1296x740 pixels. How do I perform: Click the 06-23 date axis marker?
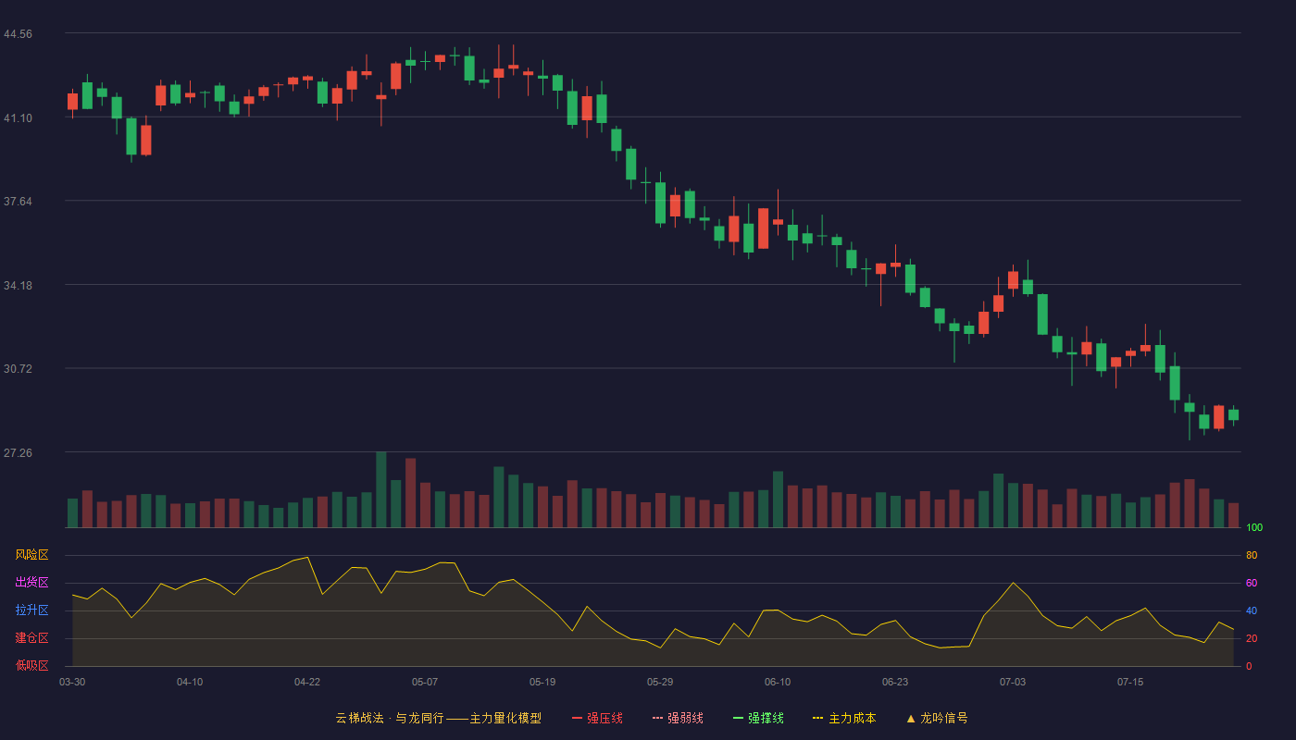pos(895,682)
